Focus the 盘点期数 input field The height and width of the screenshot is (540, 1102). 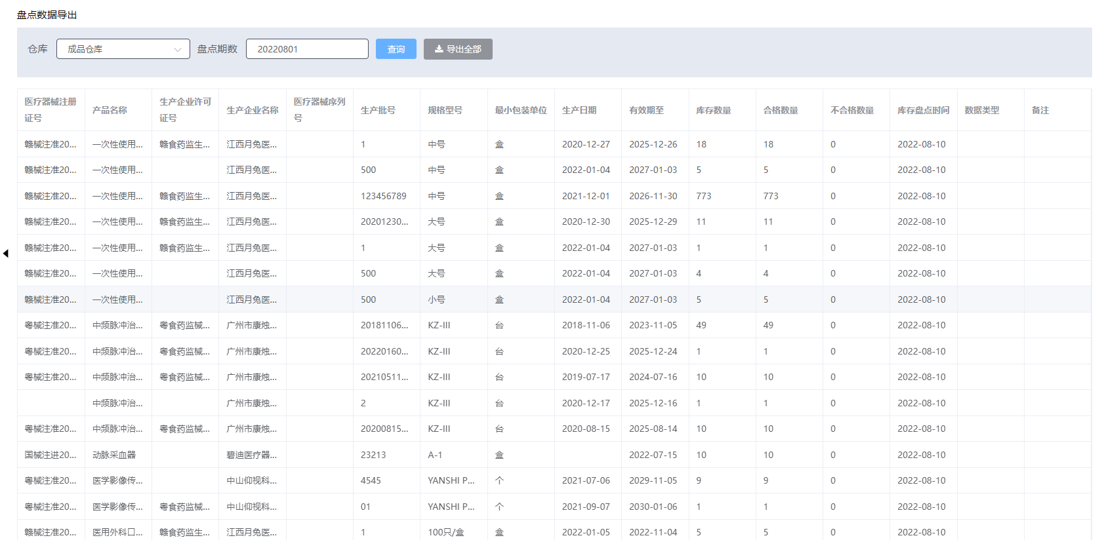(306, 49)
